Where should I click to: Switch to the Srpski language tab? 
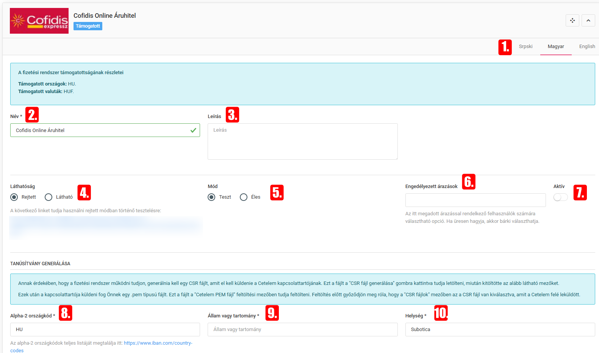pyautogui.click(x=525, y=47)
